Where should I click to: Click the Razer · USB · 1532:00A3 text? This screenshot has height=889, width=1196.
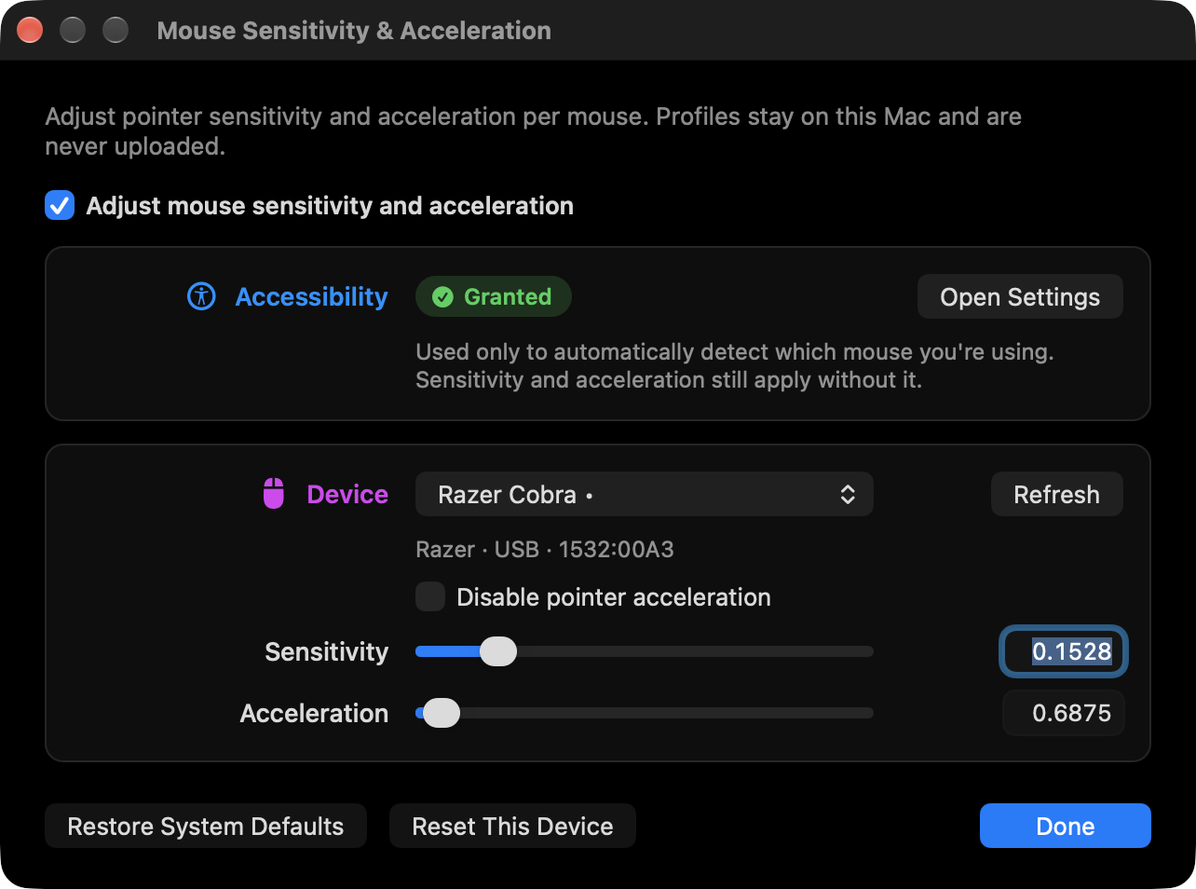[x=545, y=549]
